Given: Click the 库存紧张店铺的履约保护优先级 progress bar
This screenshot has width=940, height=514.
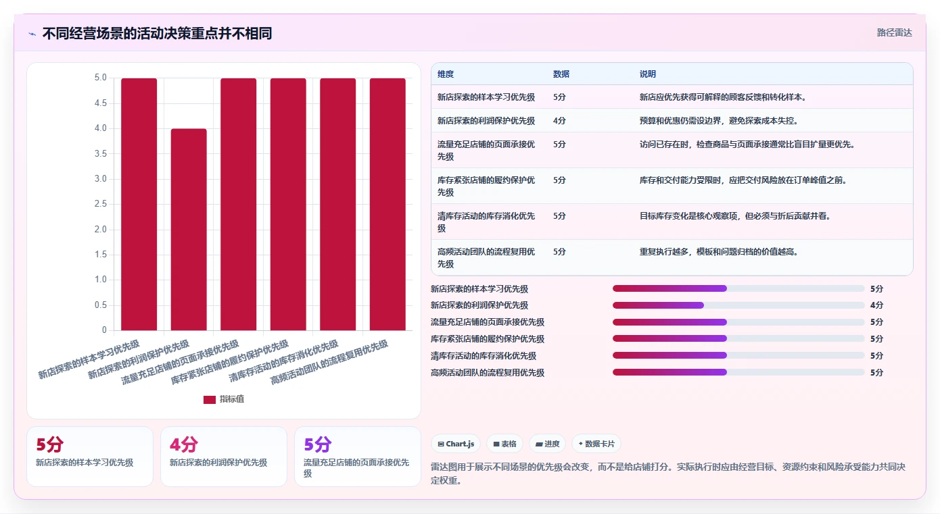Looking at the screenshot, I should [x=738, y=338].
